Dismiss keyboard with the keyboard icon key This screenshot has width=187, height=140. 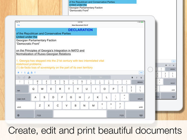[135, 114]
